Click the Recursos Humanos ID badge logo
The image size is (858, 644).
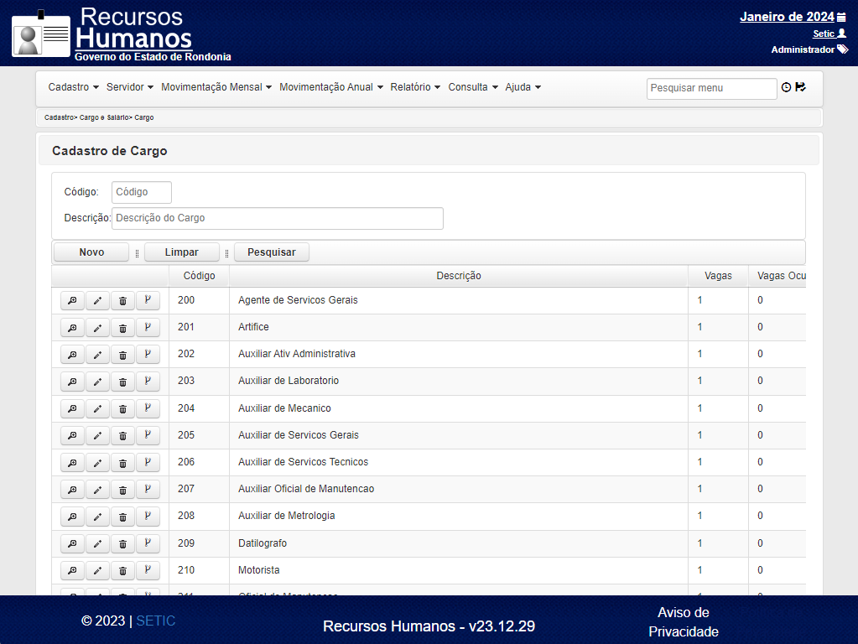[x=41, y=34]
